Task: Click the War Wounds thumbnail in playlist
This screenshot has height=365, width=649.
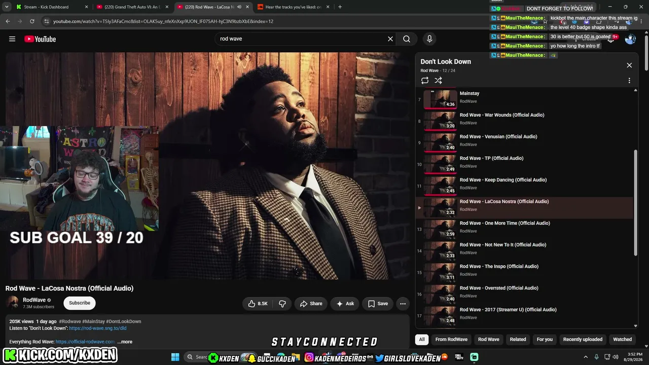Action: click(440, 120)
